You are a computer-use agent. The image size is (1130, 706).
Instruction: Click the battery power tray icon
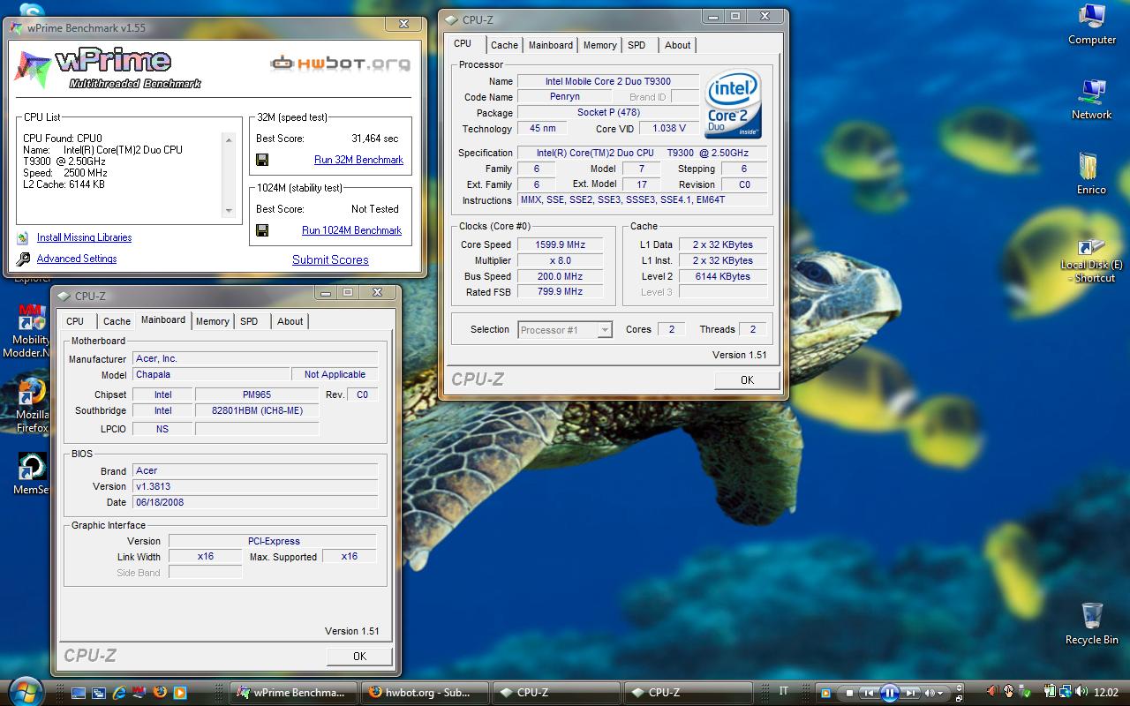pos(1050,692)
